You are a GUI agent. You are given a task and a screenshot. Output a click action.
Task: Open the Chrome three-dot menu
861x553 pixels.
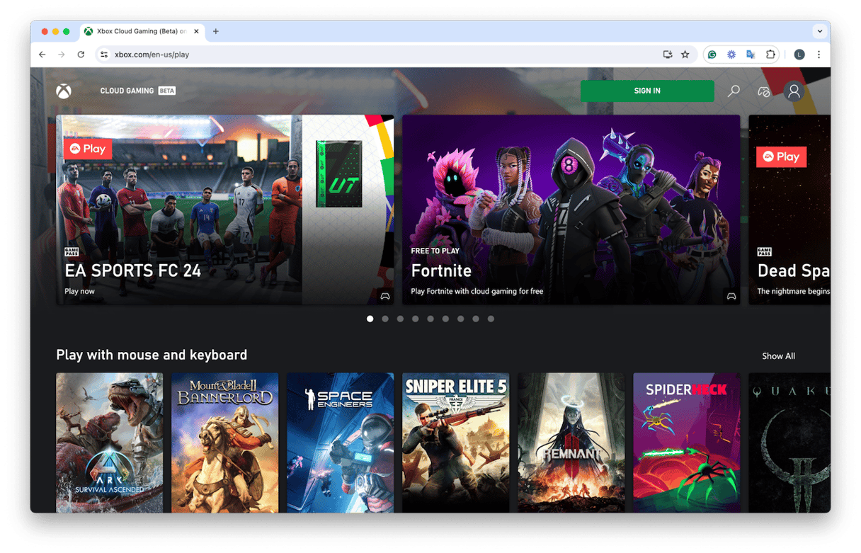point(819,55)
